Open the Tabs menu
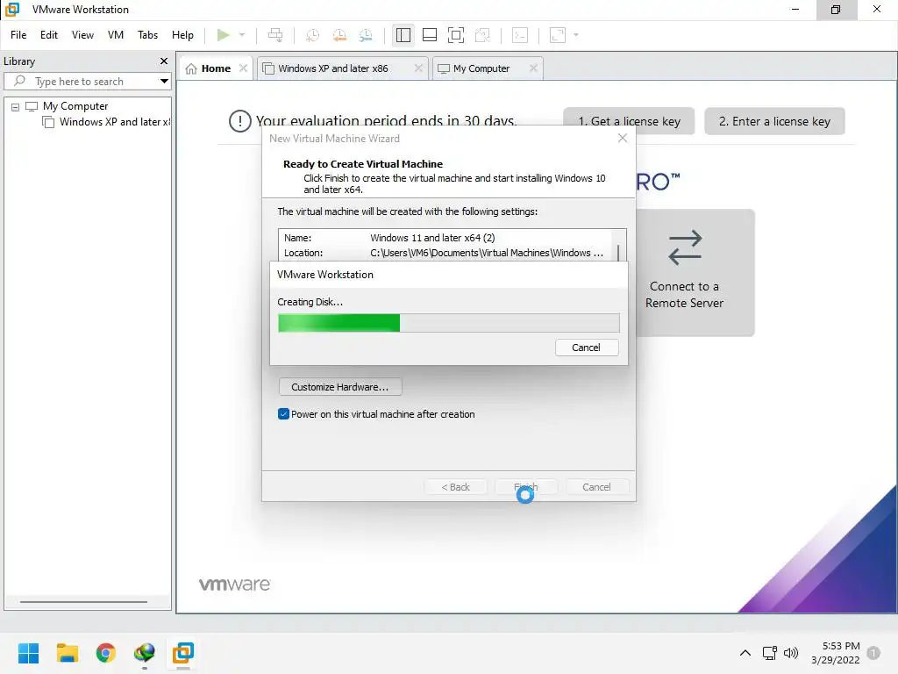 [x=147, y=35]
